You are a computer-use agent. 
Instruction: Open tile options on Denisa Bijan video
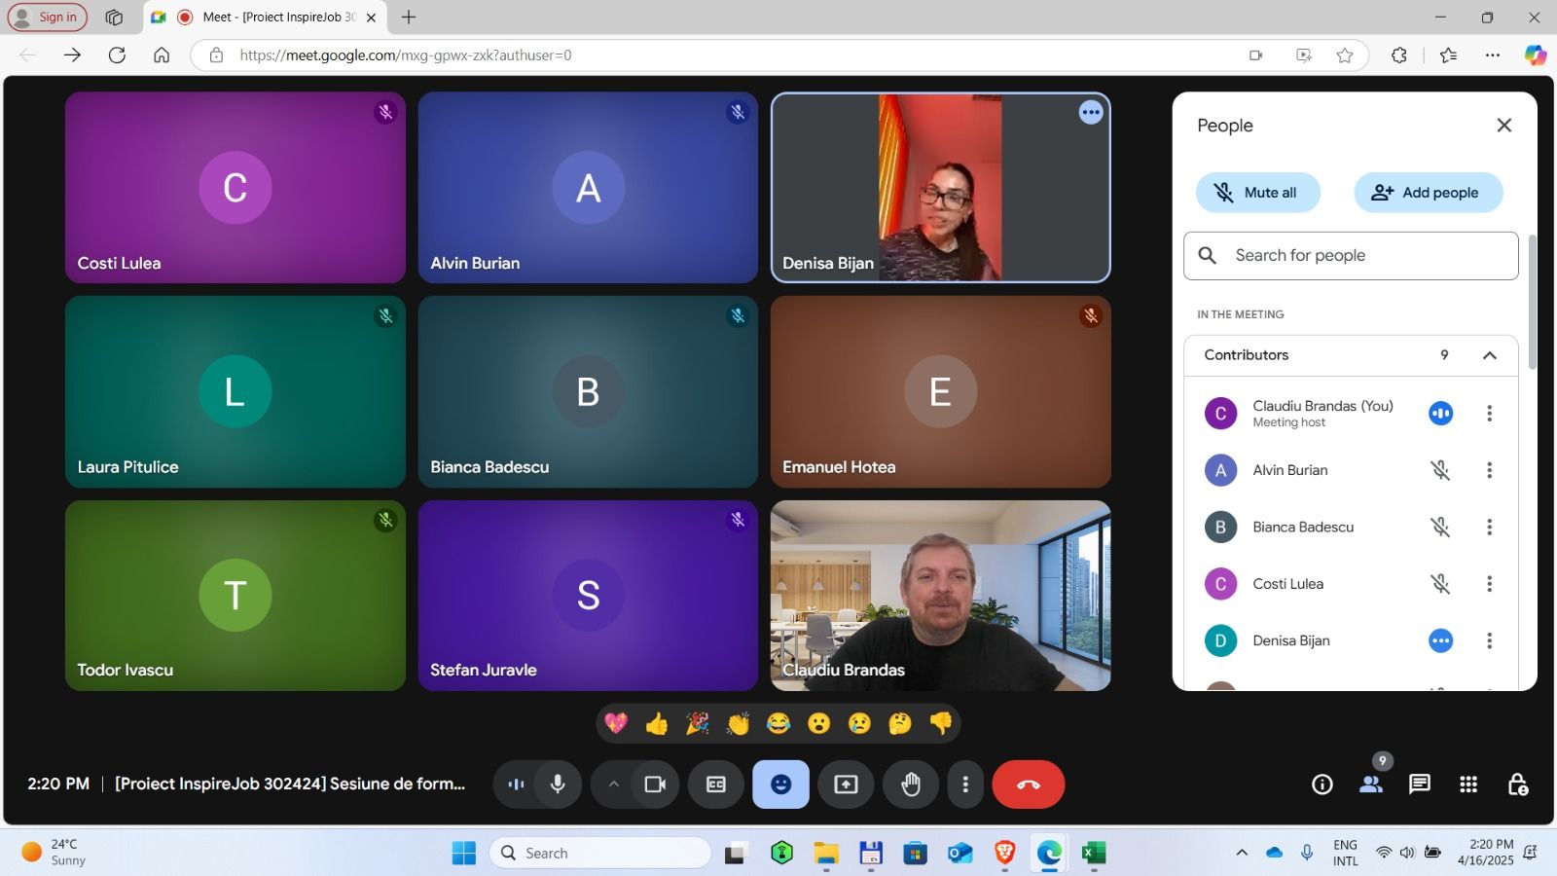tap(1091, 113)
